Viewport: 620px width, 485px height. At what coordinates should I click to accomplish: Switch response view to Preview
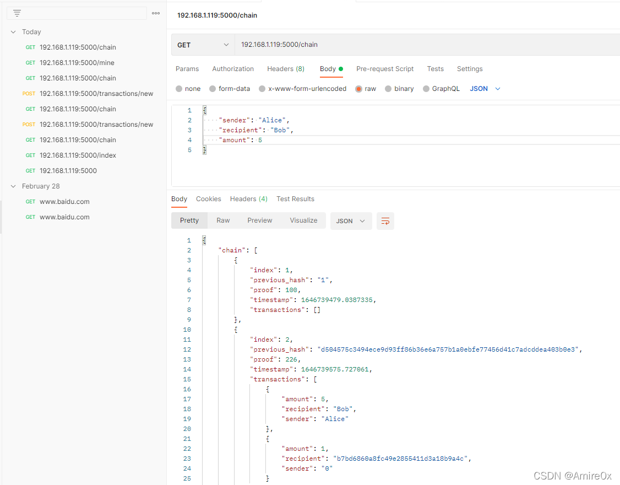tap(260, 220)
